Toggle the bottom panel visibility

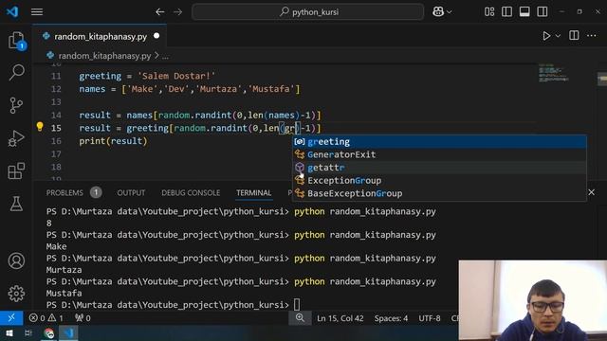pyautogui.click(x=524, y=12)
